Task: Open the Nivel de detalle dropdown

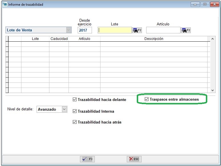Action: [64, 109]
